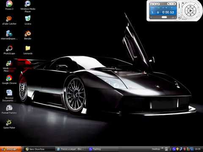Click the nero logo on the widget
Image resolution: width=203 pixels, height=152 pixels.
(155, 4)
